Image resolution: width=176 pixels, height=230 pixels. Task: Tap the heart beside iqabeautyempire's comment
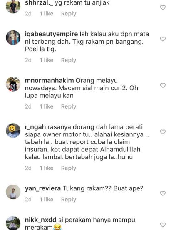pyautogui.click(x=163, y=39)
